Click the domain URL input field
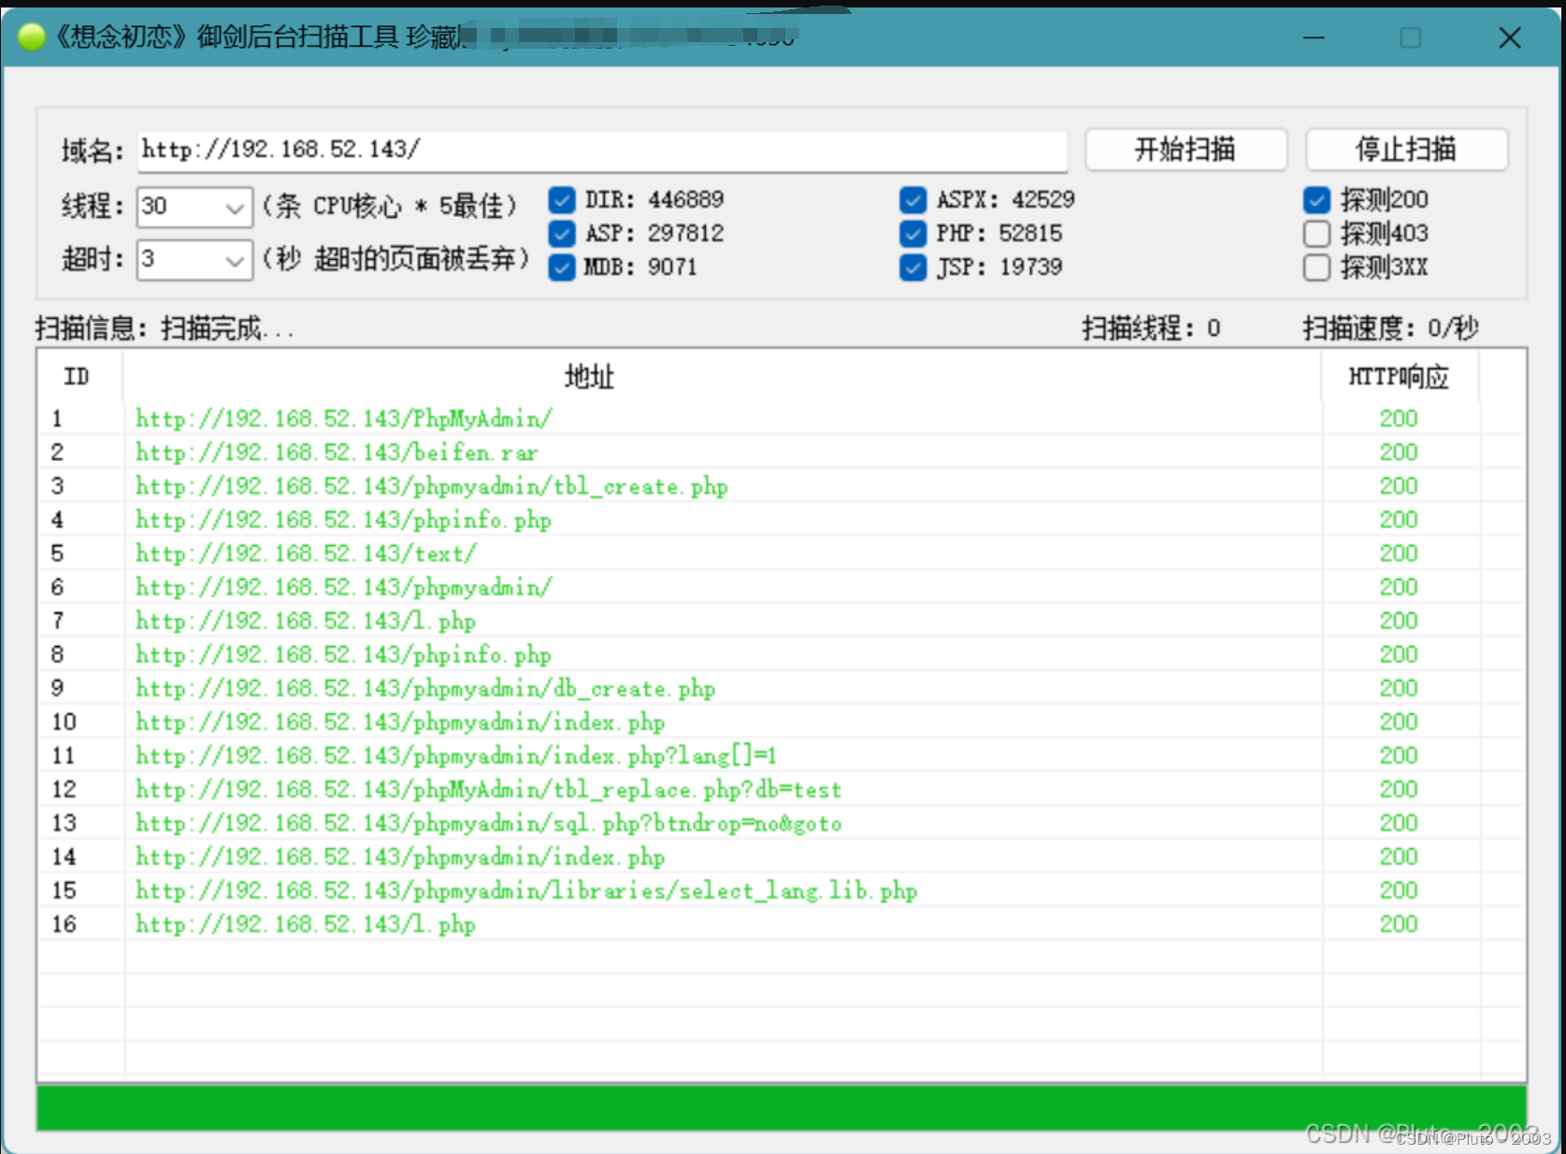 point(602,150)
